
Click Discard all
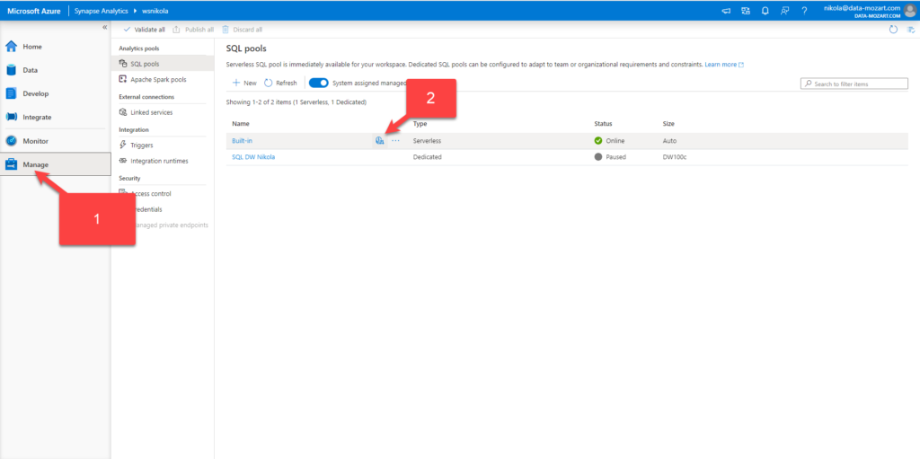point(242,30)
